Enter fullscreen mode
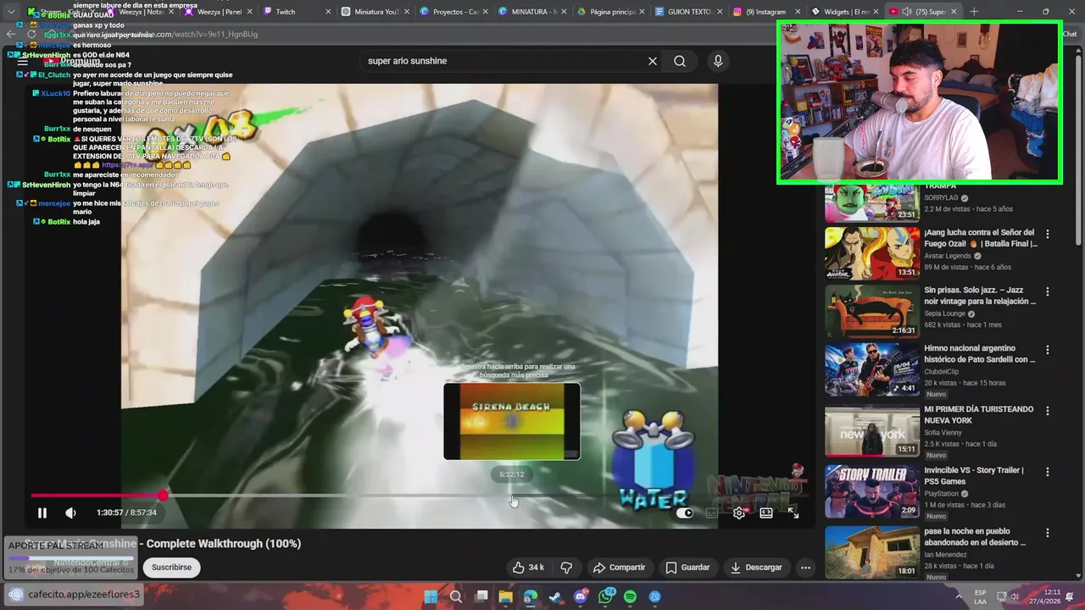 click(x=793, y=513)
